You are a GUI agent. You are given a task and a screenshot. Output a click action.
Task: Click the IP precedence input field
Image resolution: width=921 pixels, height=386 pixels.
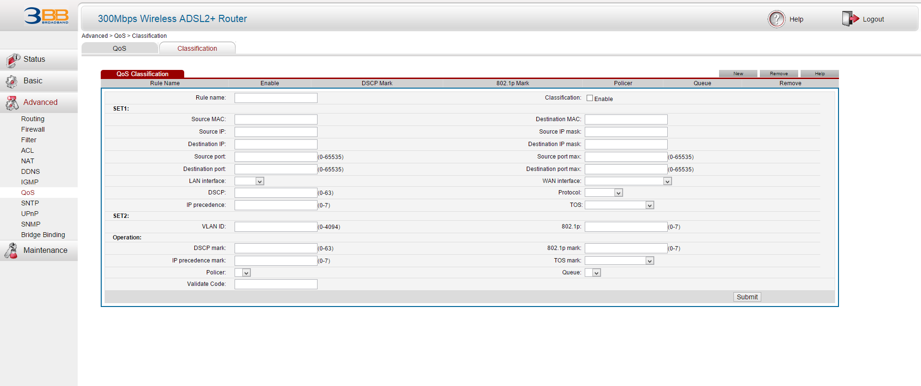pyautogui.click(x=276, y=205)
